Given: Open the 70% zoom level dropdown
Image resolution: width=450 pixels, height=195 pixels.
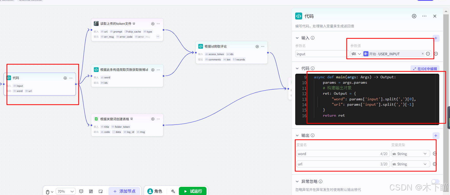Looking at the screenshot, I should pyautogui.click(x=66, y=191).
